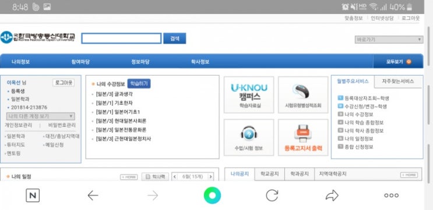Screen dimensions: 433x210
Task: Open course [일본/1] 일본어기초1
Action: [x=118, y=112]
